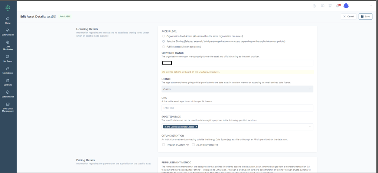This screenshot has height=173, width=378.
Task: Select Public Access radio option
Action: 164,47
